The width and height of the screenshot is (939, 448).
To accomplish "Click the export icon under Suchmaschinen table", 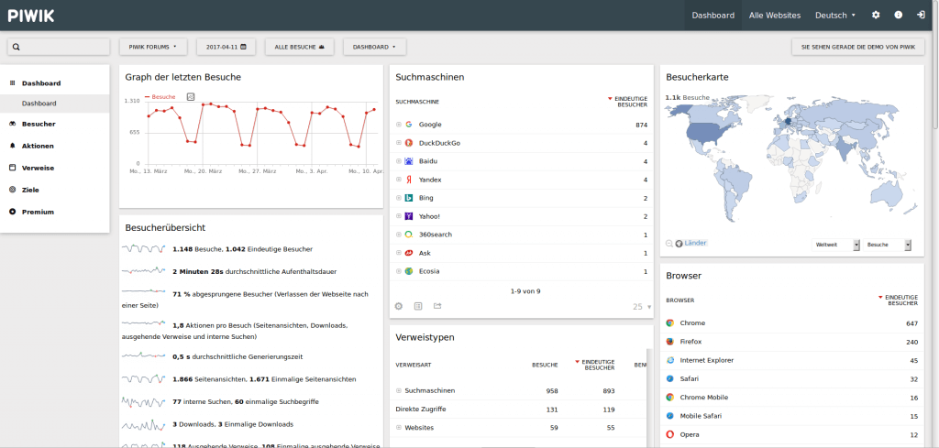I will pos(437,306).
